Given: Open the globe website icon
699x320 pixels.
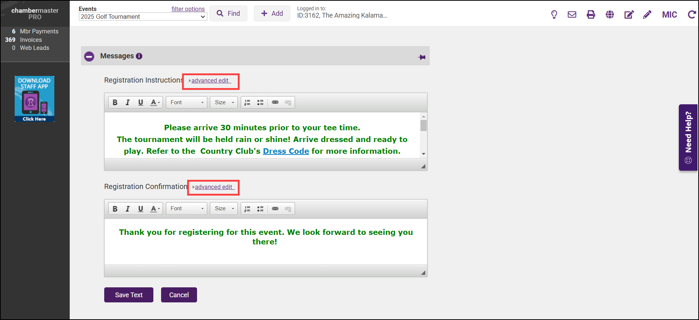Looking at the screenshot, I should click(x=610, y=15).
